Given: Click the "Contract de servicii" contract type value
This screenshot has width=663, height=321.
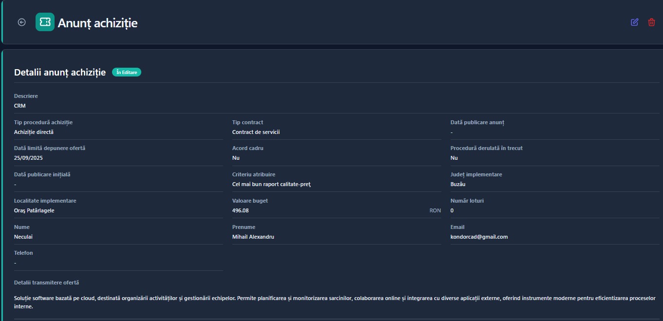Looking at the screenshot, I should [x=256, y=132].
